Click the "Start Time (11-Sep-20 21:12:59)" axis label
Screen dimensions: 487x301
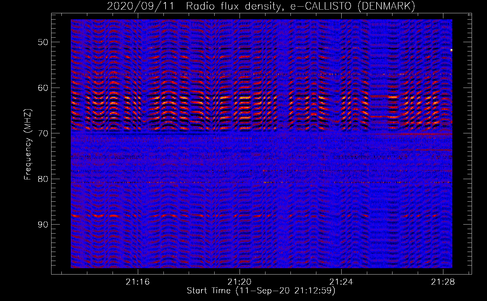[x=261, y=291]
